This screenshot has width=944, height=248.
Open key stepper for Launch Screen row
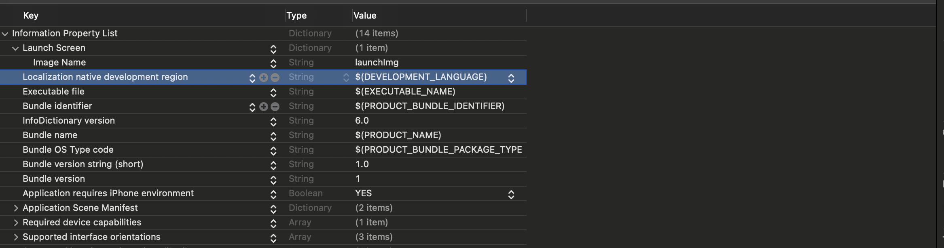273,49
